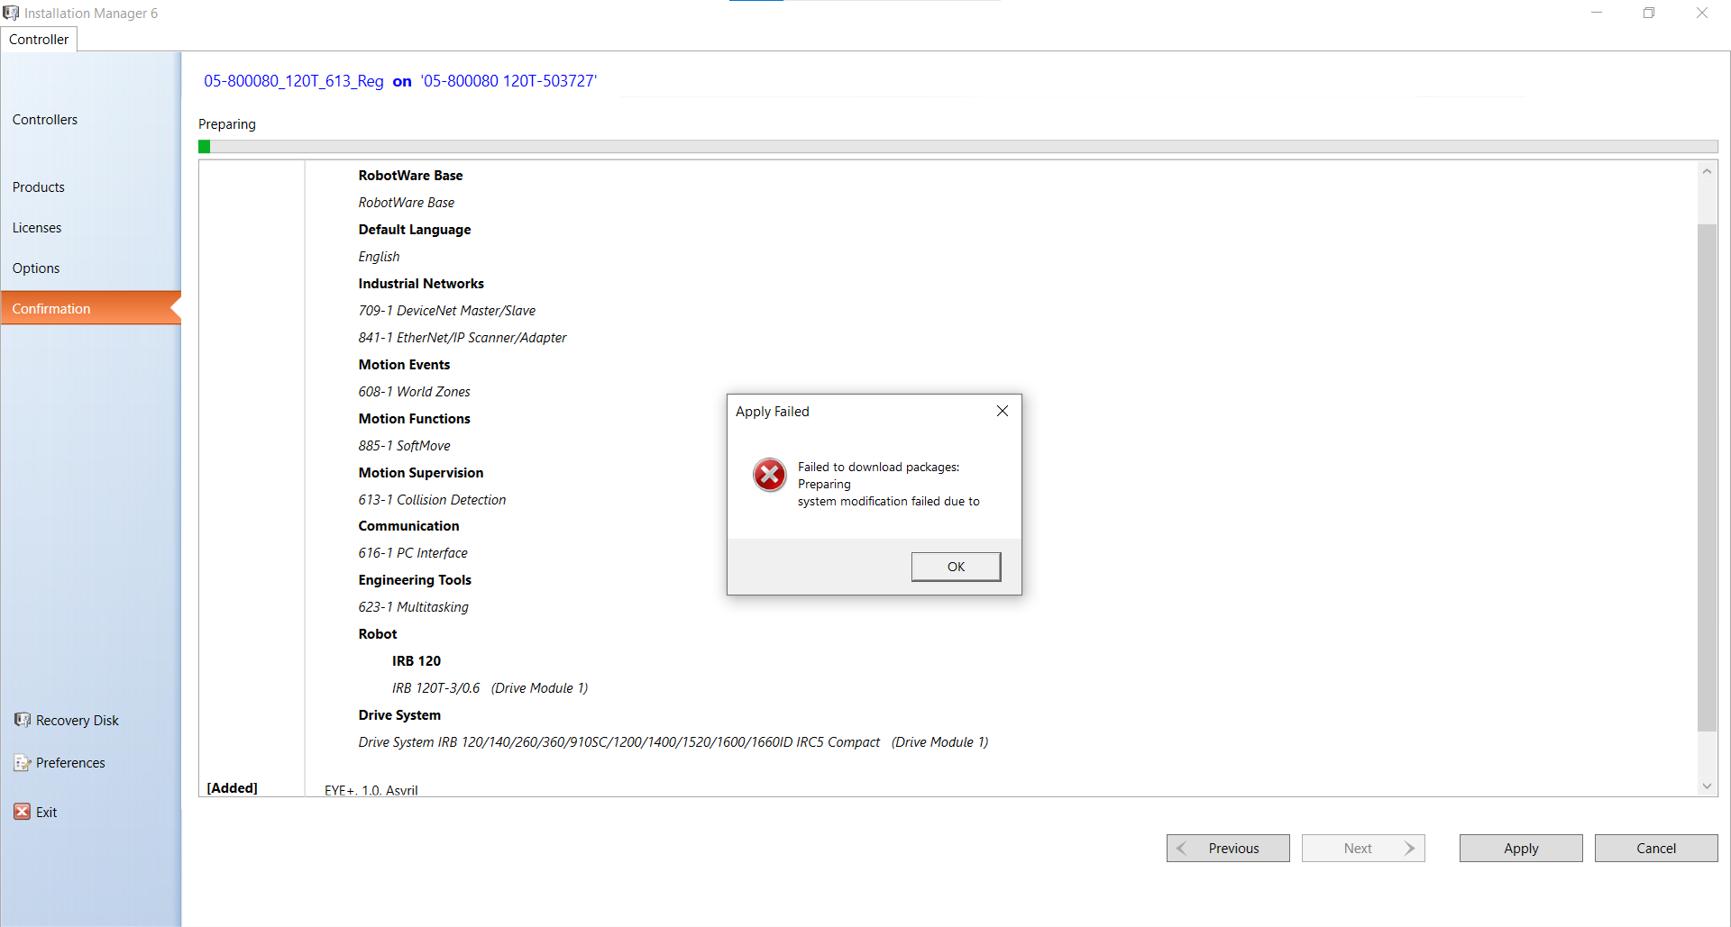
Task: Go to Licenses in the sidebar
Action: pyautogui.click(x=37, y=228)
